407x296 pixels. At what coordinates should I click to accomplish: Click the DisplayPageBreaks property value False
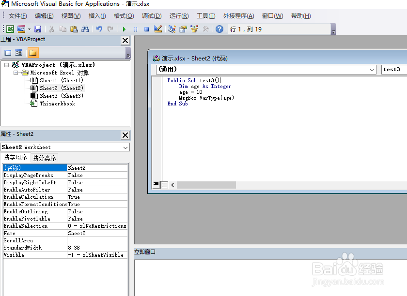point(97,176)
